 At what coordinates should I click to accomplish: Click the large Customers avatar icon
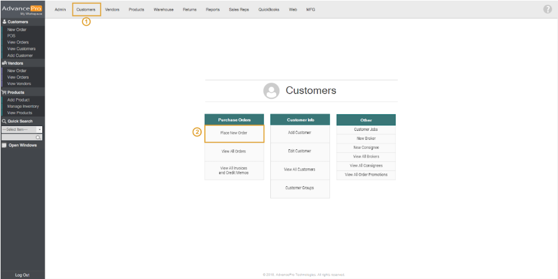click(x=272, y=91)
